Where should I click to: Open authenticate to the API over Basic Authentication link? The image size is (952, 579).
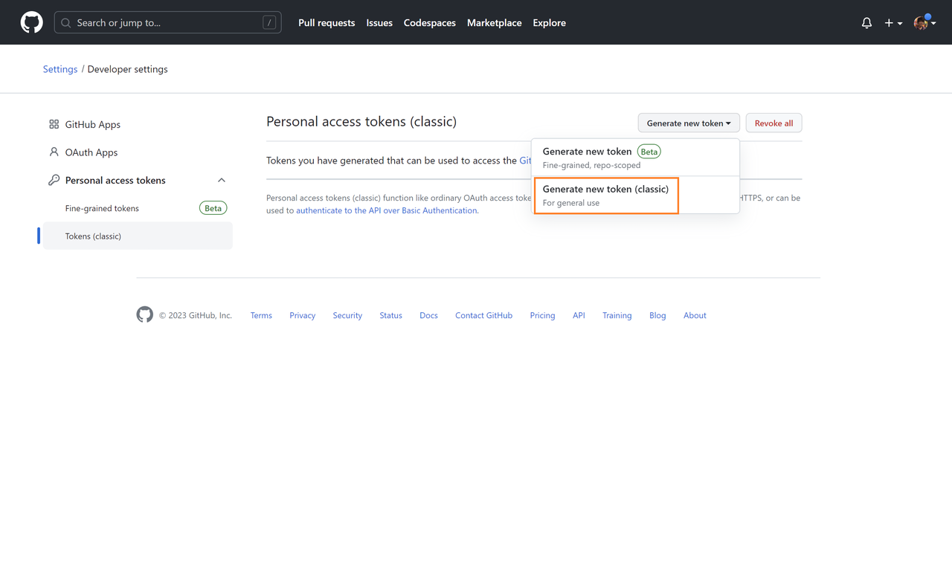(387, 210)
